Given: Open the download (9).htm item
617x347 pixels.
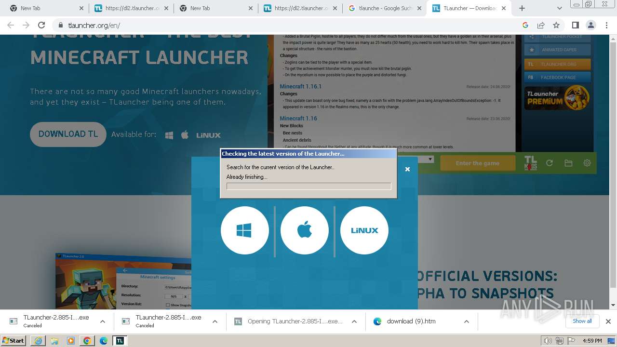Looking at the screenshot, I should click(x=411, y=321).
